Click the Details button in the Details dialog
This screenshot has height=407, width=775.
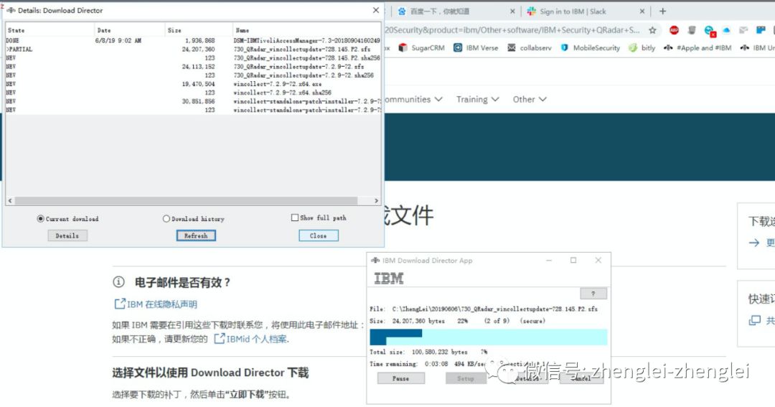click(x=67, y=236)
